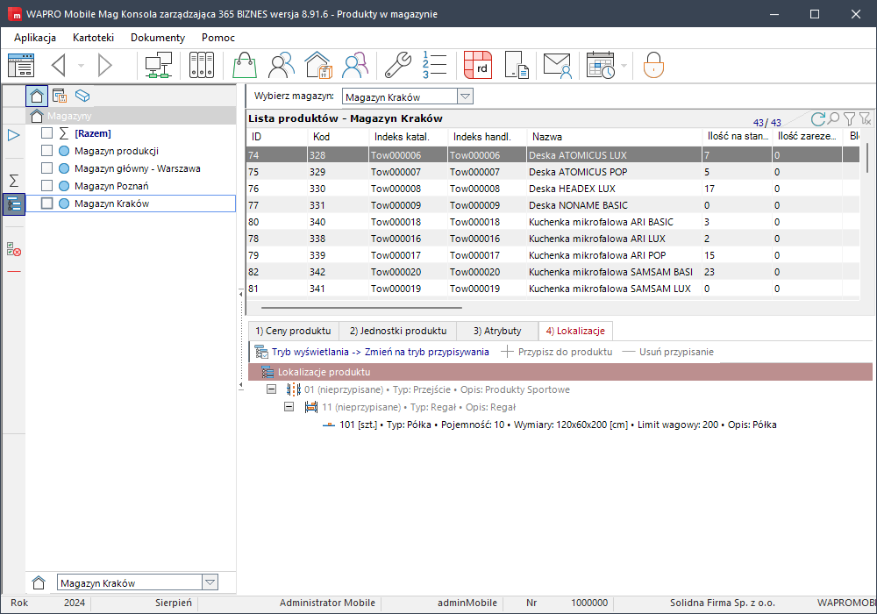Open the blue and pink users icon

[355, 66]
